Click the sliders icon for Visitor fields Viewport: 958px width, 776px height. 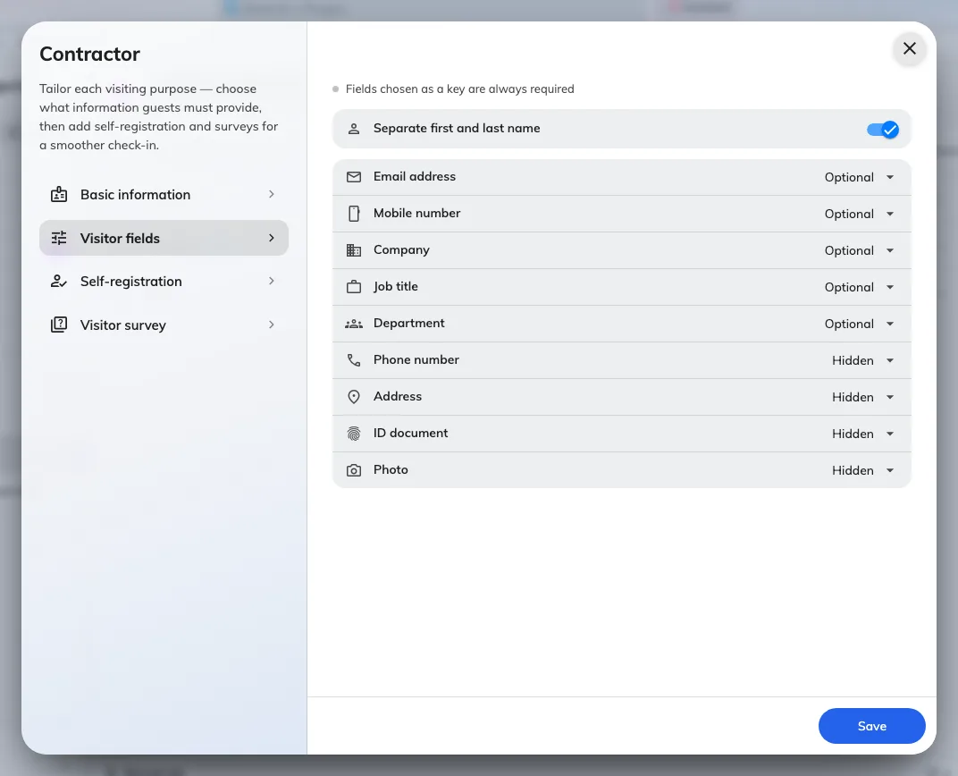59,238
